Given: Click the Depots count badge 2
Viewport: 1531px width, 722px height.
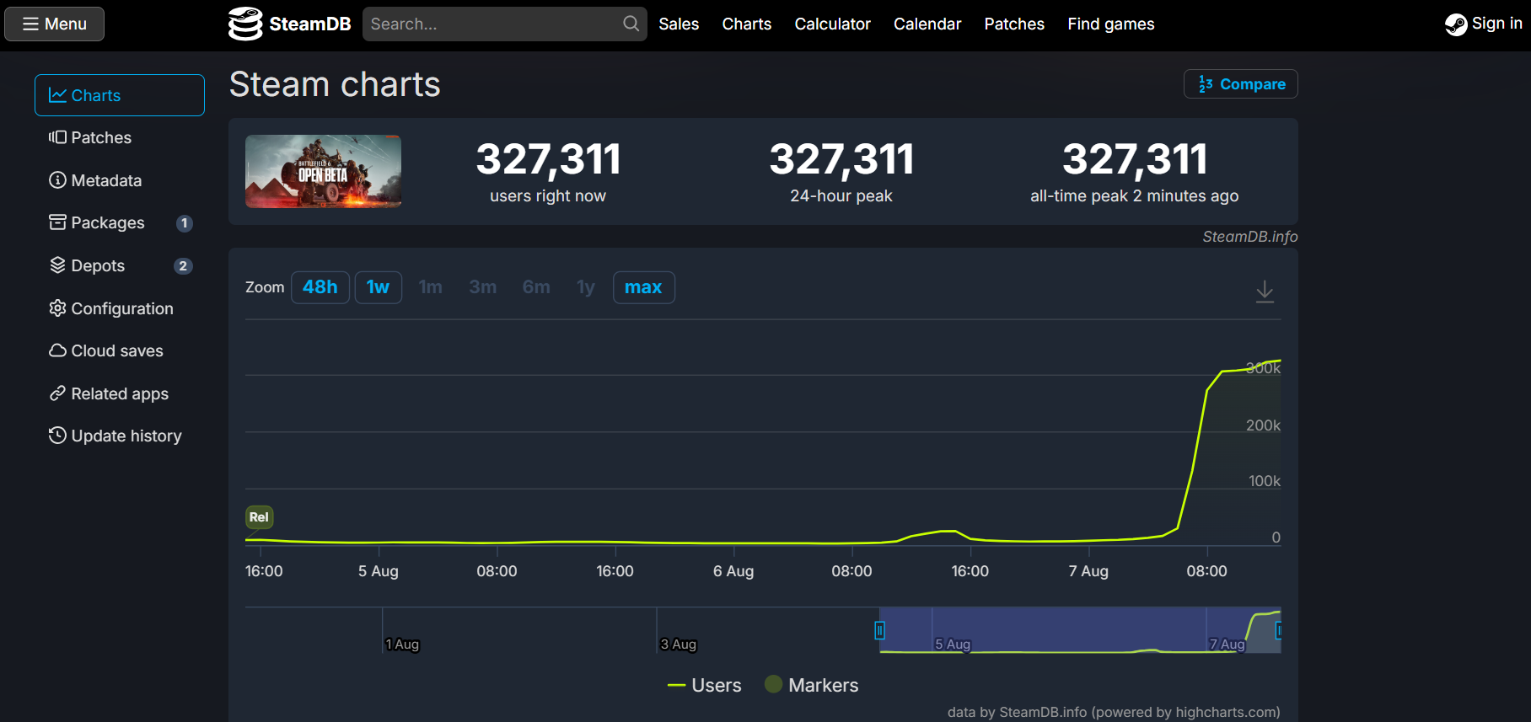Looking at the screenshot, I should (183, 266).
